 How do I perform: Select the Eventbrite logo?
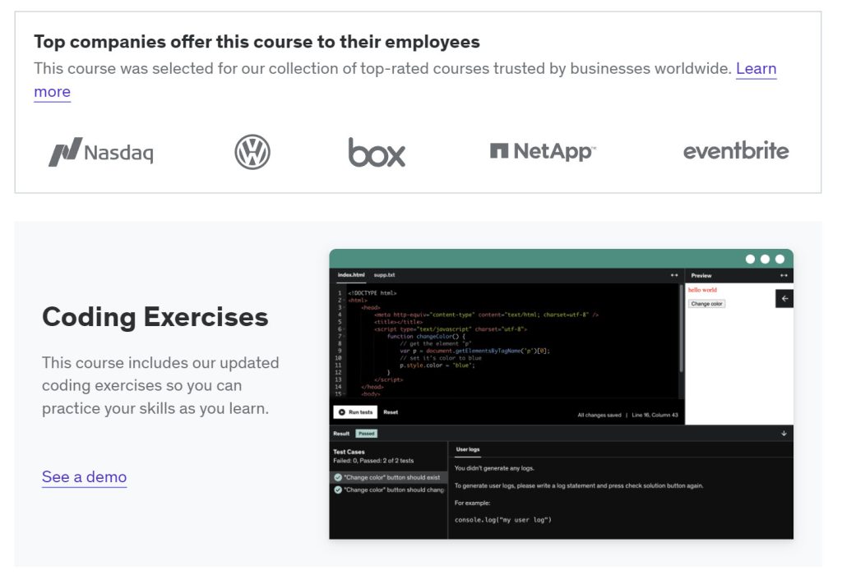736,151
